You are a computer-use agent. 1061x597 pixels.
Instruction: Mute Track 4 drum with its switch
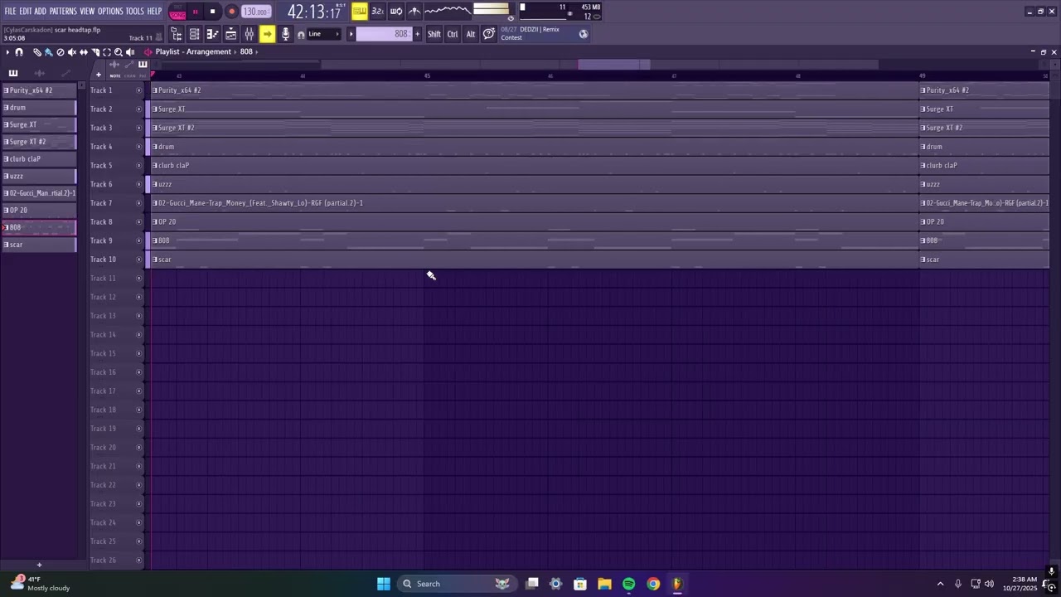tap(138, 147)
